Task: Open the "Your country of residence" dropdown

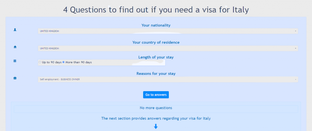Action: click(168, 48)
